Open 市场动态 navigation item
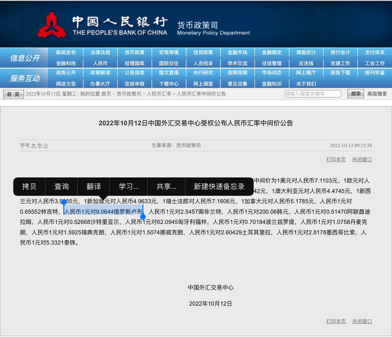392x337 pixels. click(272, 73)
